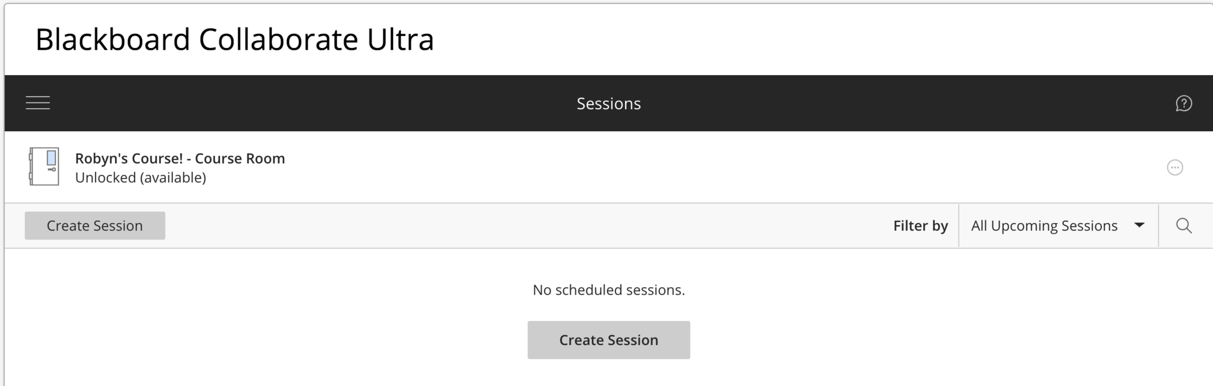Viewport: 1213px width, 386px height.
Task: Click the word Ultra in the page title
Action: [x=401, y=39]
